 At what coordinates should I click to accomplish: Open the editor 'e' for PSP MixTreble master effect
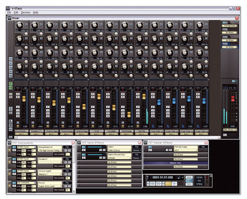(150, 150)
